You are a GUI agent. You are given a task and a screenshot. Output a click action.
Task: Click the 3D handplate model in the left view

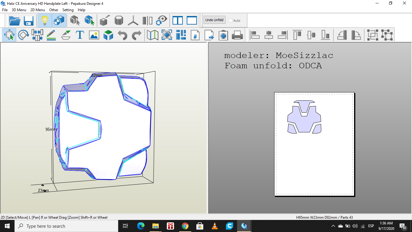coord(103,126)
